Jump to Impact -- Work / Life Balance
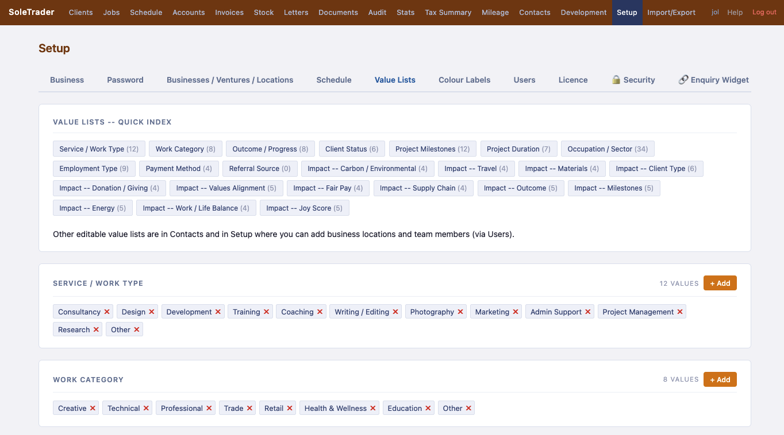Screen dimensions: 784x435 (196, 208)
